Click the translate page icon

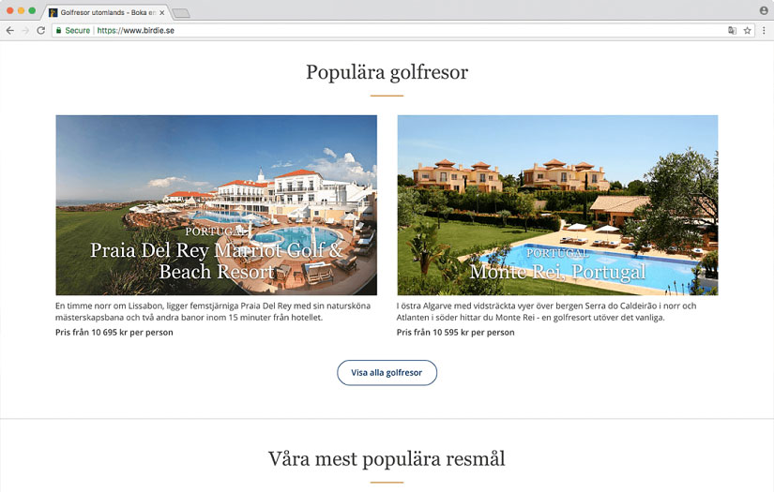tap(732, 31)
